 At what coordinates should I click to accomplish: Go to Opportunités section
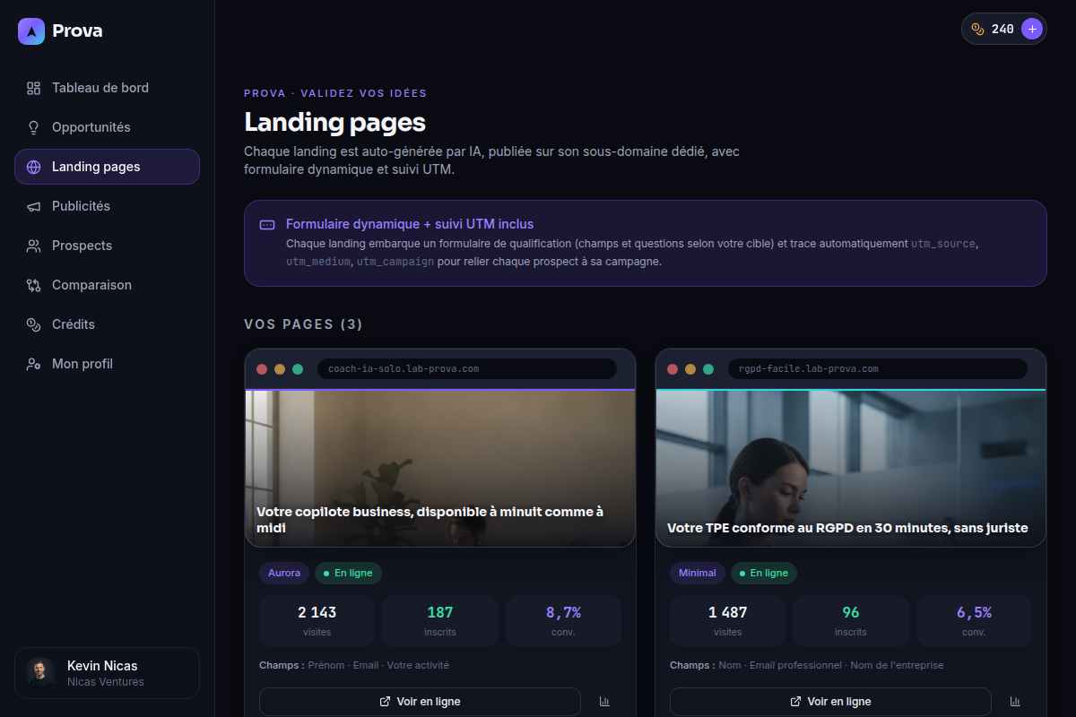click(107, 127)
